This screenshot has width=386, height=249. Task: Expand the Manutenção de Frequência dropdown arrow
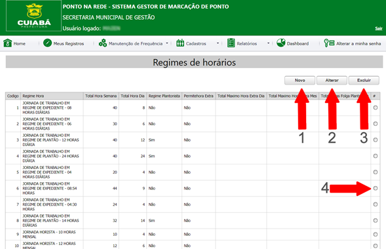pyautogui.click(x=167, y=43)
